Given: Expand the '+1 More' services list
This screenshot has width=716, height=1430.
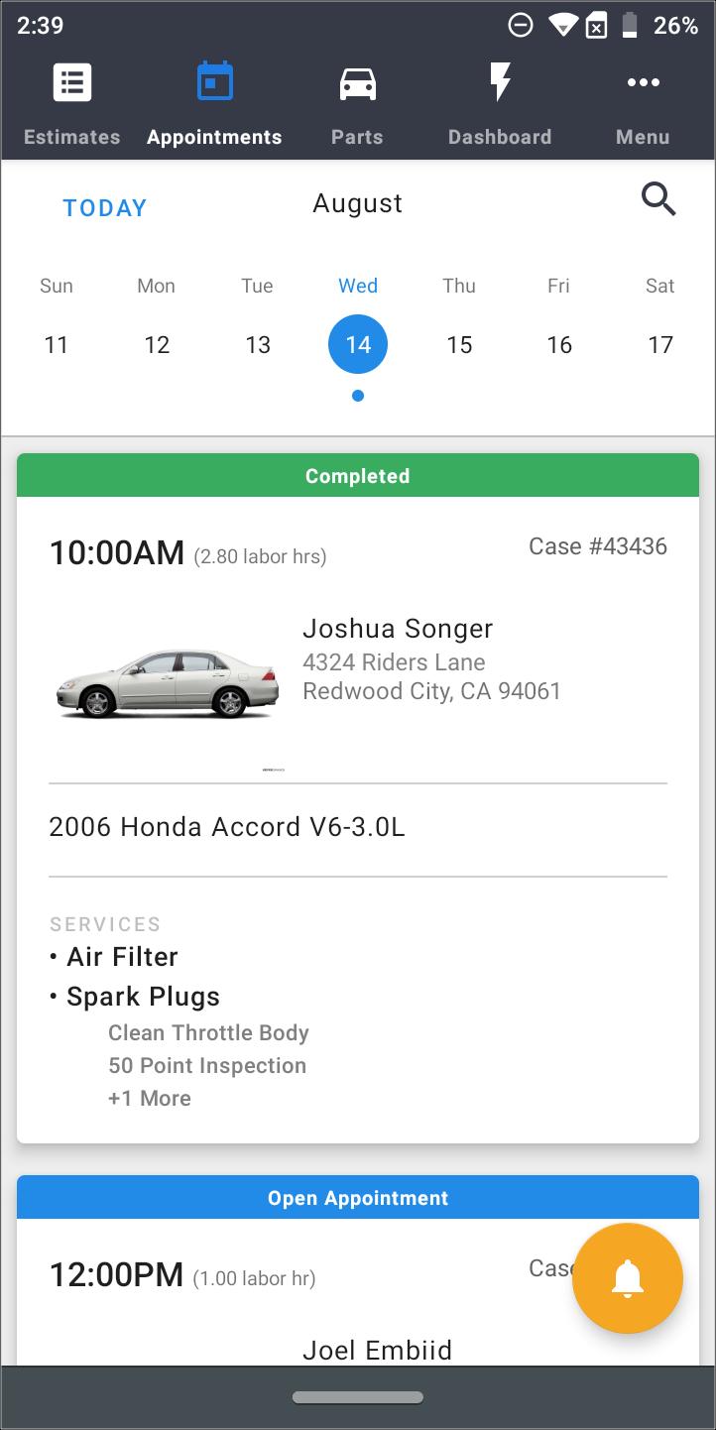Looking at the screenshot, I should click(149, 1098).
